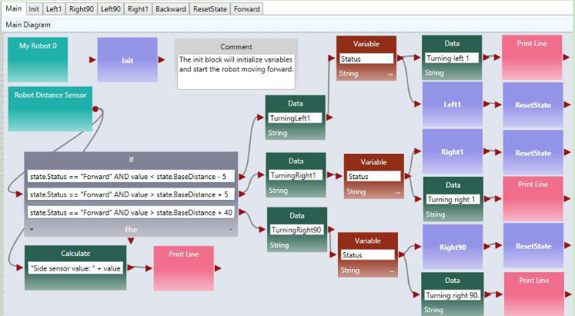
Task: Select the Left1 activity block
Action: point(452,104)
